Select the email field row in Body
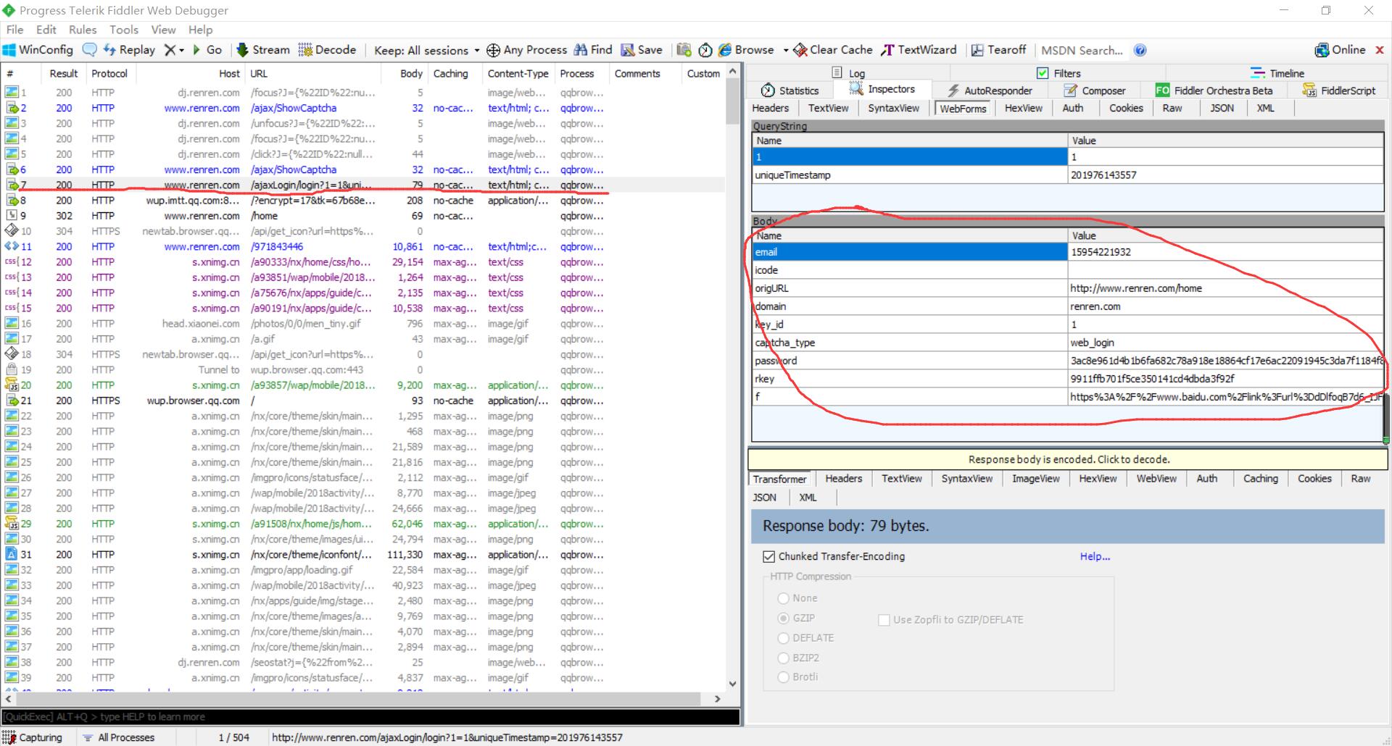 coord(1067,252)
